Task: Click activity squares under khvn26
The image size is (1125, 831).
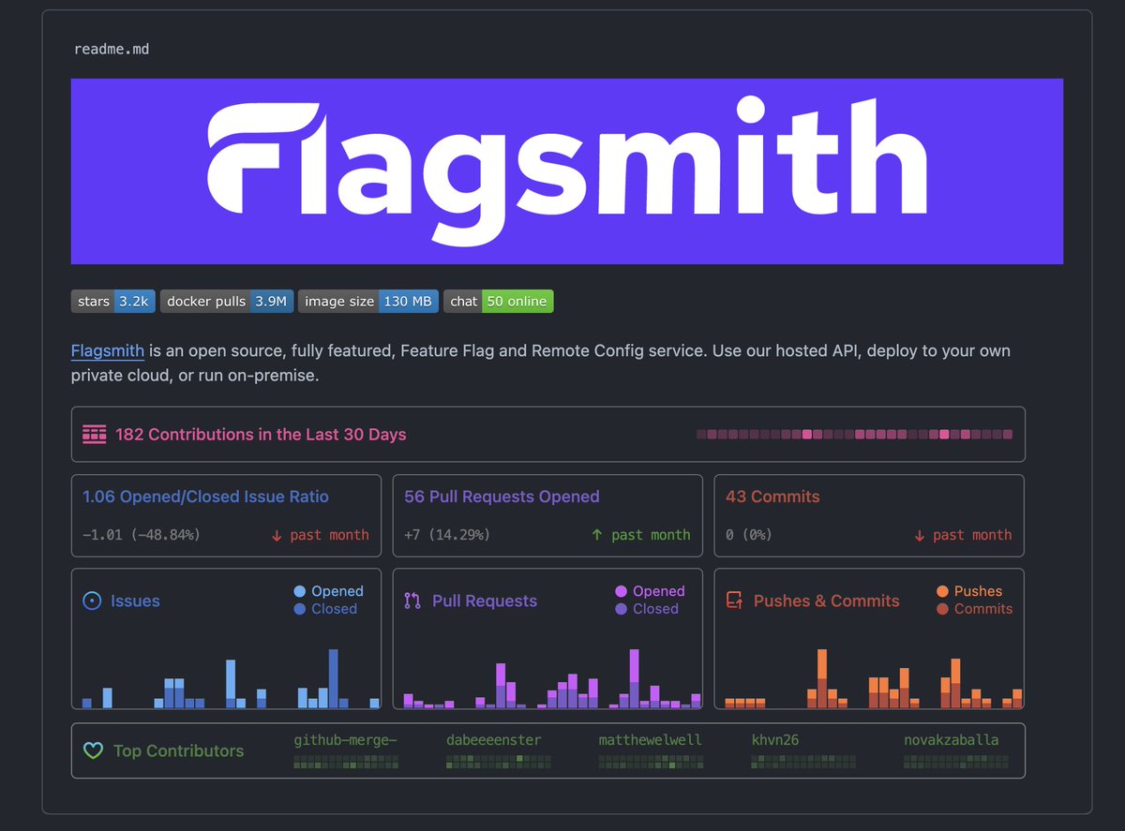Action: (x=804, y=762)
